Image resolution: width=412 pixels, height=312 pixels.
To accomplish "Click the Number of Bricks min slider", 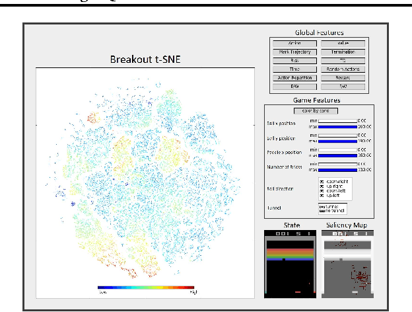I will tap(339, 165).
